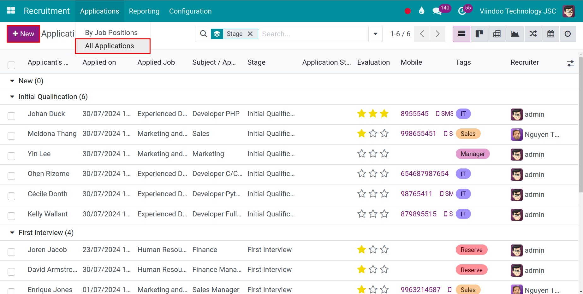Choose By Job Positions menu entry
The image size is (583, 294).
click(x=111, y=32)
